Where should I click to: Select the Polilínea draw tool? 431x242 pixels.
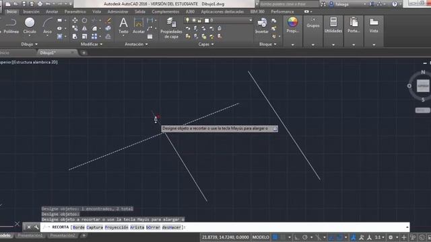[x=11, y=26]
